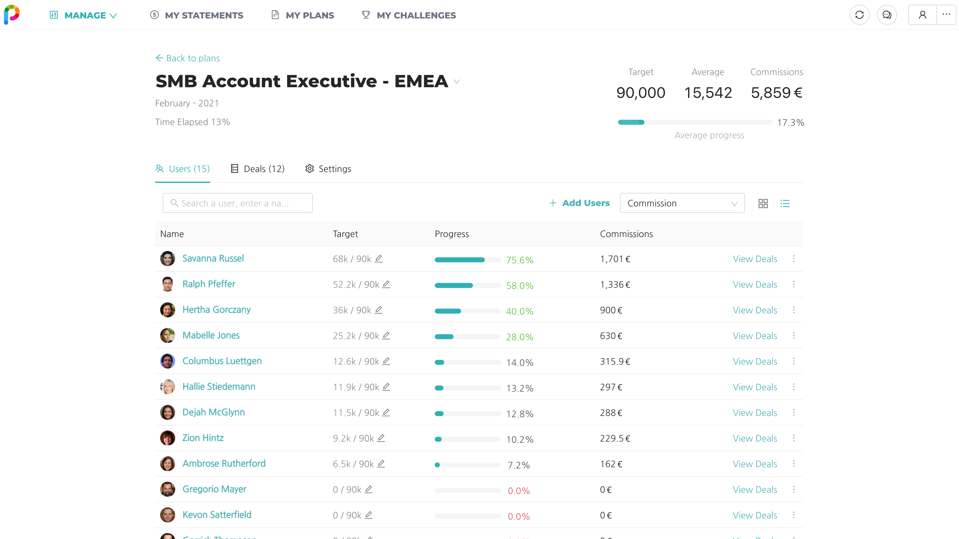
Task: Expand the plan title chevron
Action: [x=457, y=82]
